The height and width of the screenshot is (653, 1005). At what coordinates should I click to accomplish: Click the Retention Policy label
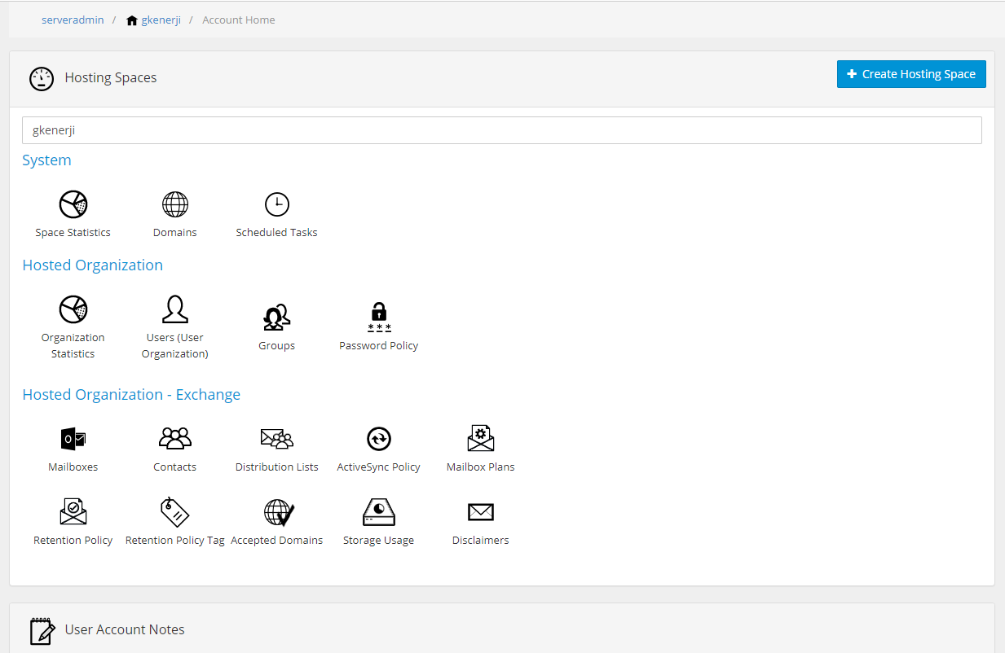73,541
